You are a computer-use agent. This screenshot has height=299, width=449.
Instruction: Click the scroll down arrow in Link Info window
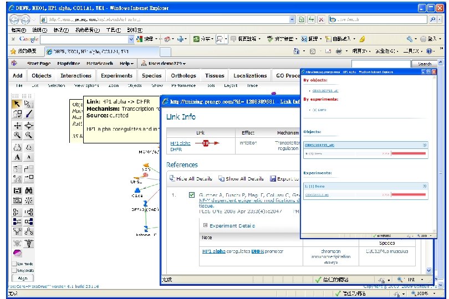point(428,270)
